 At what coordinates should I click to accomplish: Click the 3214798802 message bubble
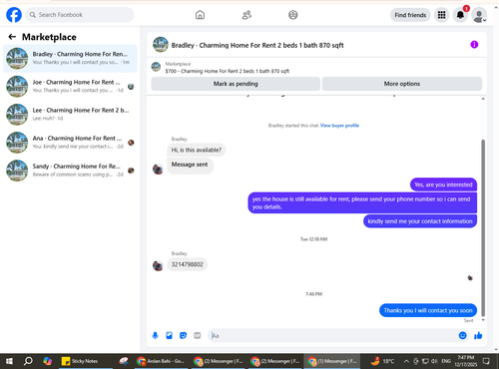click(x=187, y=264)
